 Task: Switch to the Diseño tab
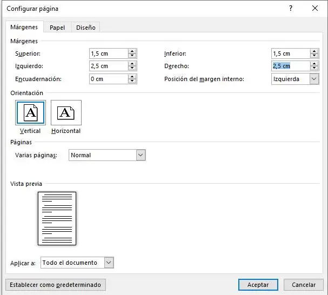pyautogui.click(x=86, y=28)
